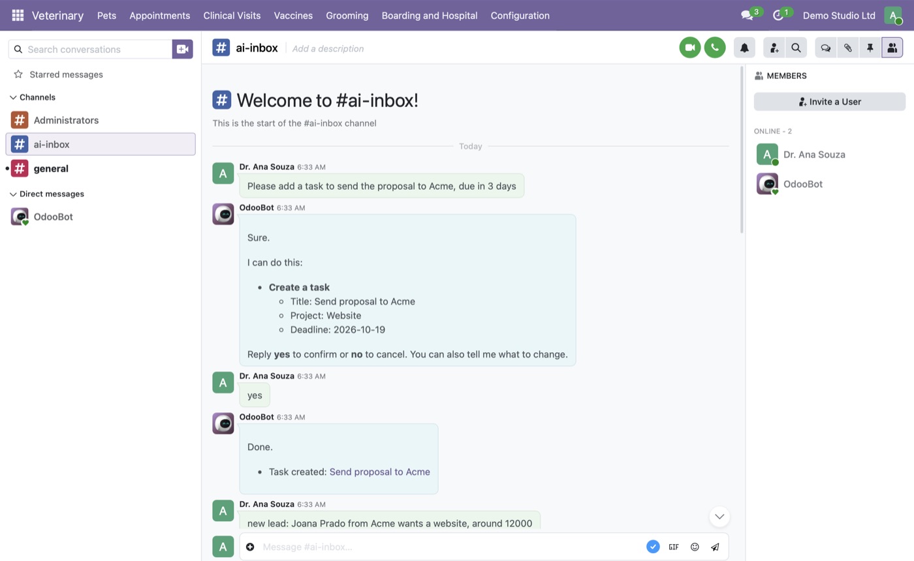914x561 pixels.
Task: Open OdooBot direct message
Action: click(101, 217)
